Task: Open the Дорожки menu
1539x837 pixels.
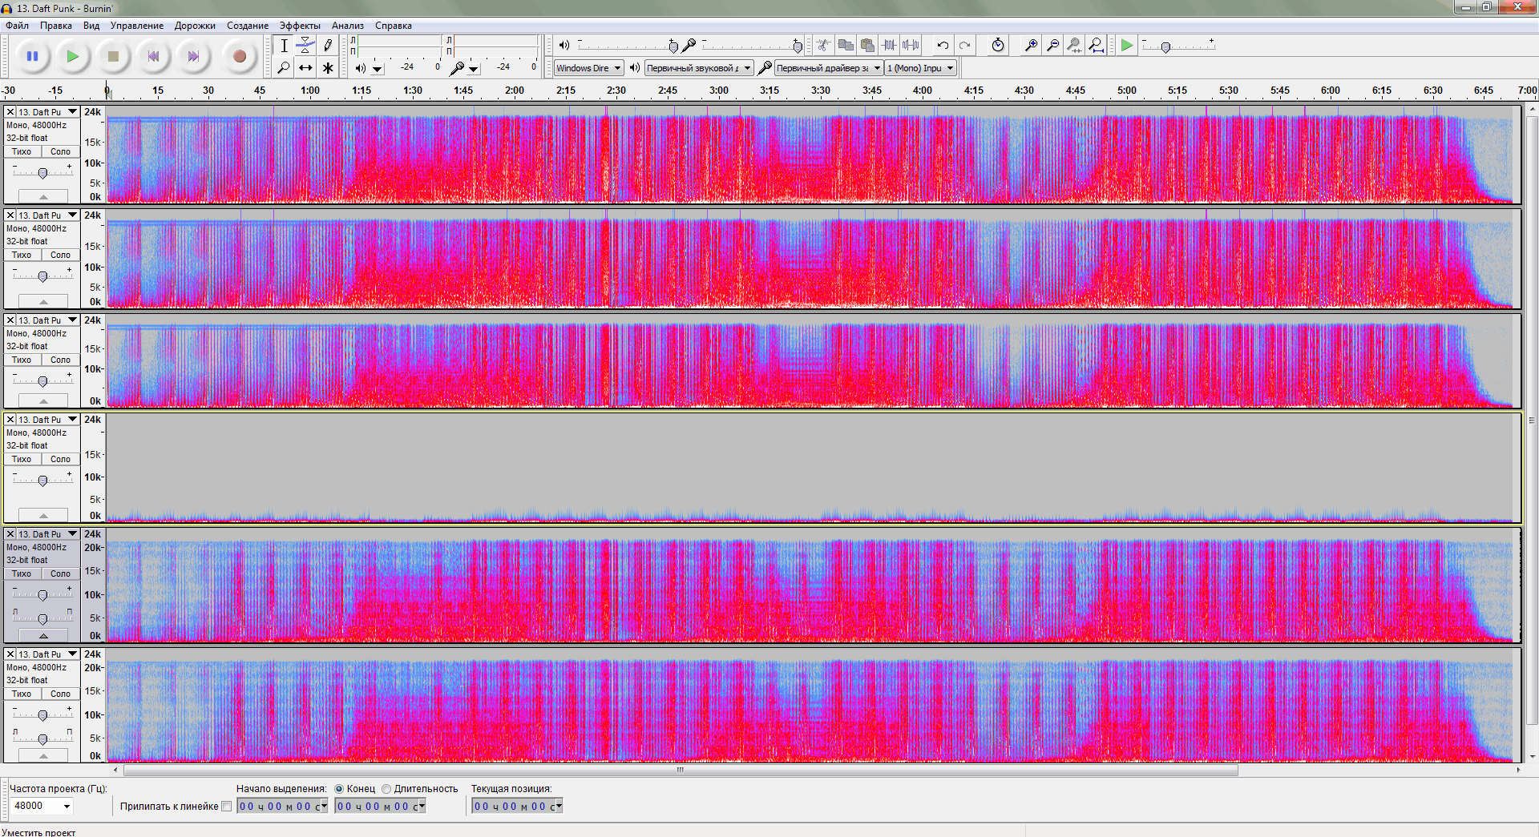Action: pyautogui.click(x=195, y=26)
